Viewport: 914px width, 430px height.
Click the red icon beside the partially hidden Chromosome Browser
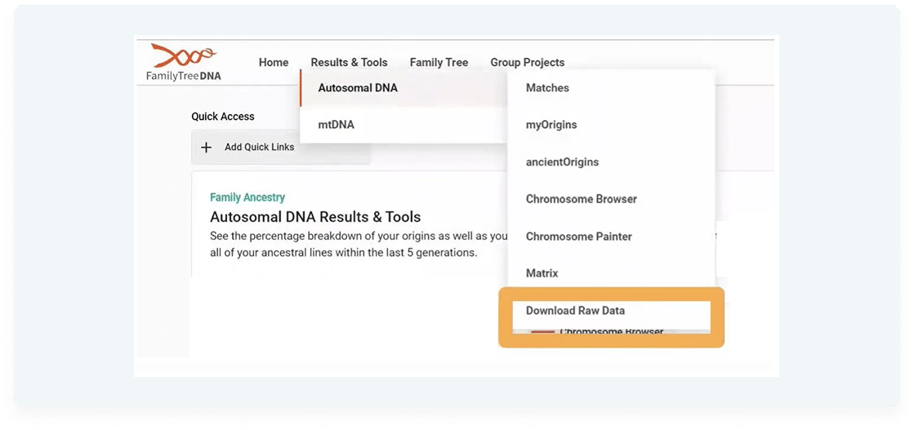(x=543, y=331)
